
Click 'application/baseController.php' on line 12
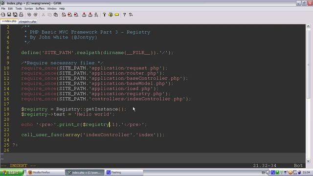pyautogui.click(x=135, y=78)
